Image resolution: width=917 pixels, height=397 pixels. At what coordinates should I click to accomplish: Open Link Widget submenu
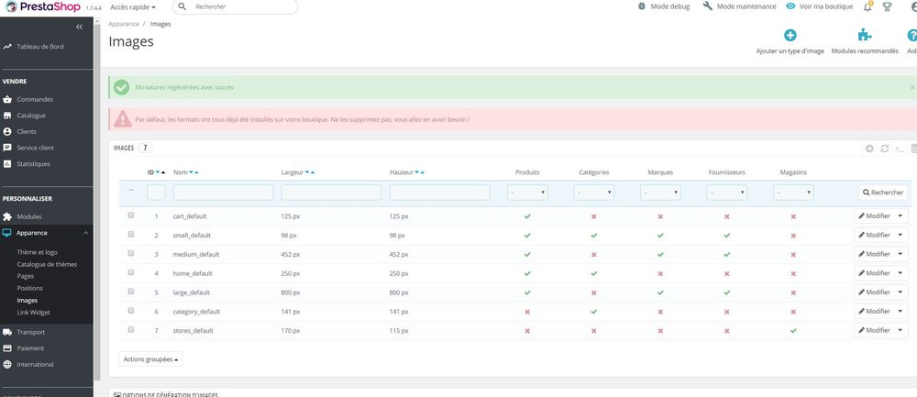coord(33,313)
